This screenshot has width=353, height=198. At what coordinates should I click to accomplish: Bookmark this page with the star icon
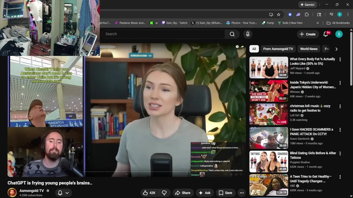pos(279,15)
